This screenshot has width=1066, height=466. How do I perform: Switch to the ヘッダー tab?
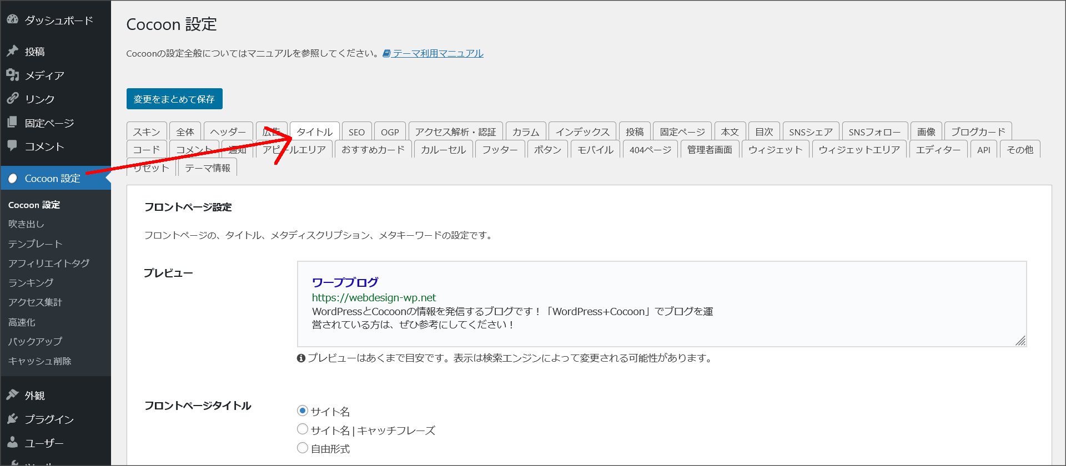pos(228,131)
